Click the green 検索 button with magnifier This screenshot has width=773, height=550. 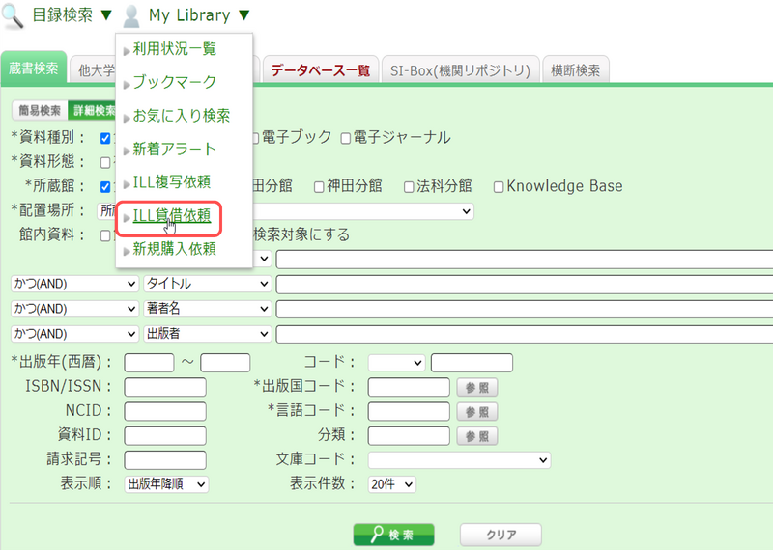tap(393, 535)
